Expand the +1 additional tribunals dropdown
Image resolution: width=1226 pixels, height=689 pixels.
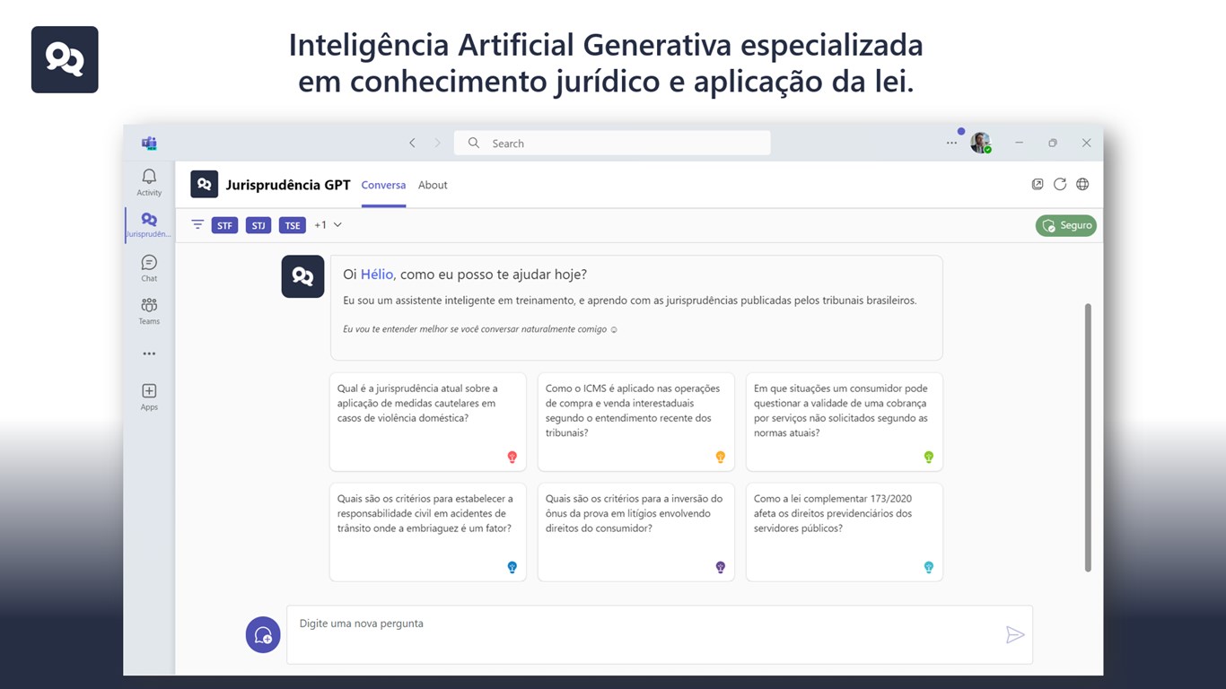click(x=328, y=225)
